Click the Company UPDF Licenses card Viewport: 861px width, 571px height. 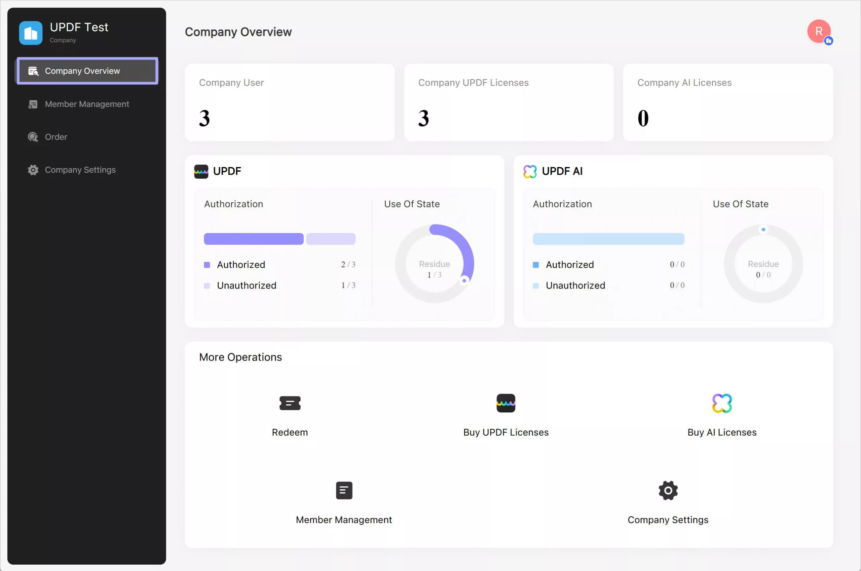pyautogui.click(x=509, y=102)
